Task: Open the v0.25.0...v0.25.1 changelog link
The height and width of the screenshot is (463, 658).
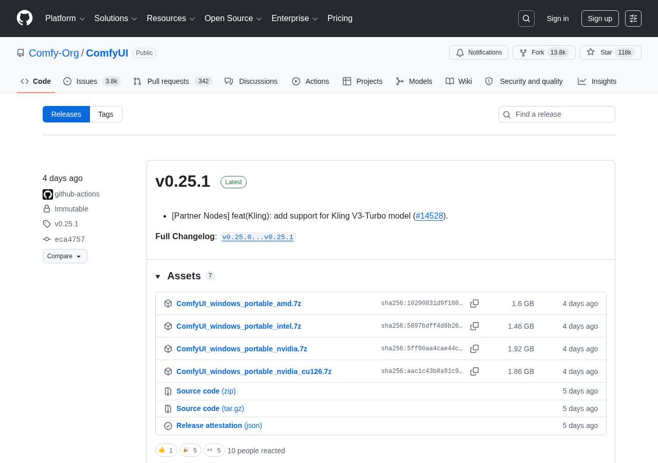Action: point(258,237)
